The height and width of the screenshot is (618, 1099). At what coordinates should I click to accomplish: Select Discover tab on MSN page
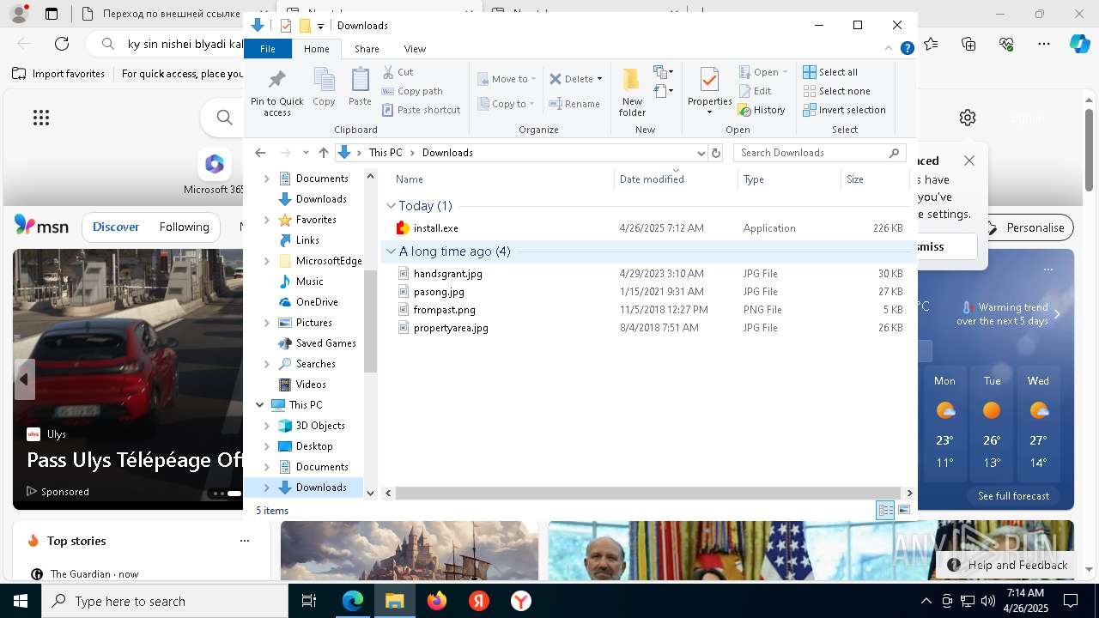(116, 227)
